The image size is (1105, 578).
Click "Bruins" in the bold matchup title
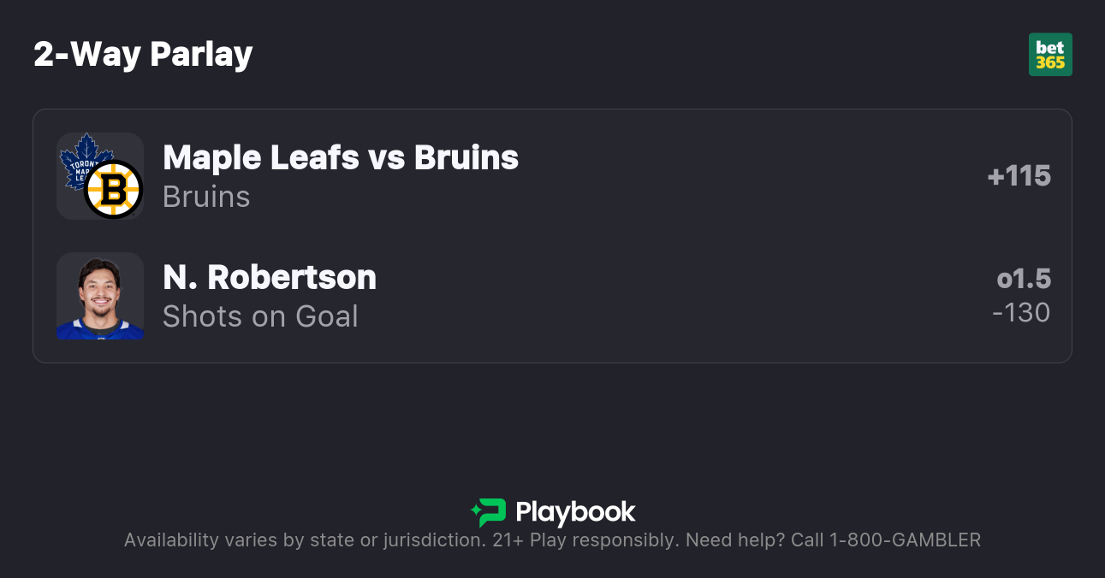tap(466, 157)
